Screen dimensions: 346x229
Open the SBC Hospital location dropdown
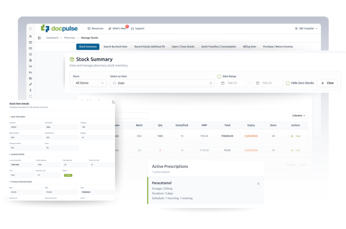[306, 29]
